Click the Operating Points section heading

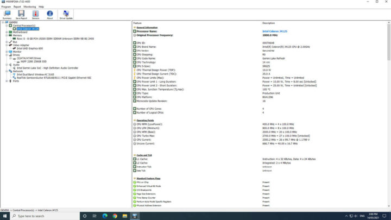tap(145, 120)
